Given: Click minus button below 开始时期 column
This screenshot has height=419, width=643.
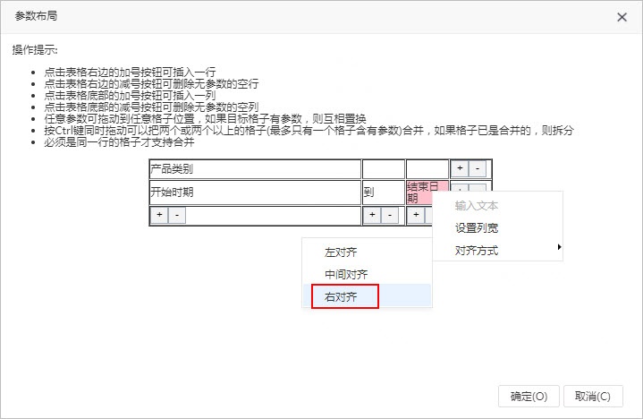Looking at the screenshot, I should [177, 215].
